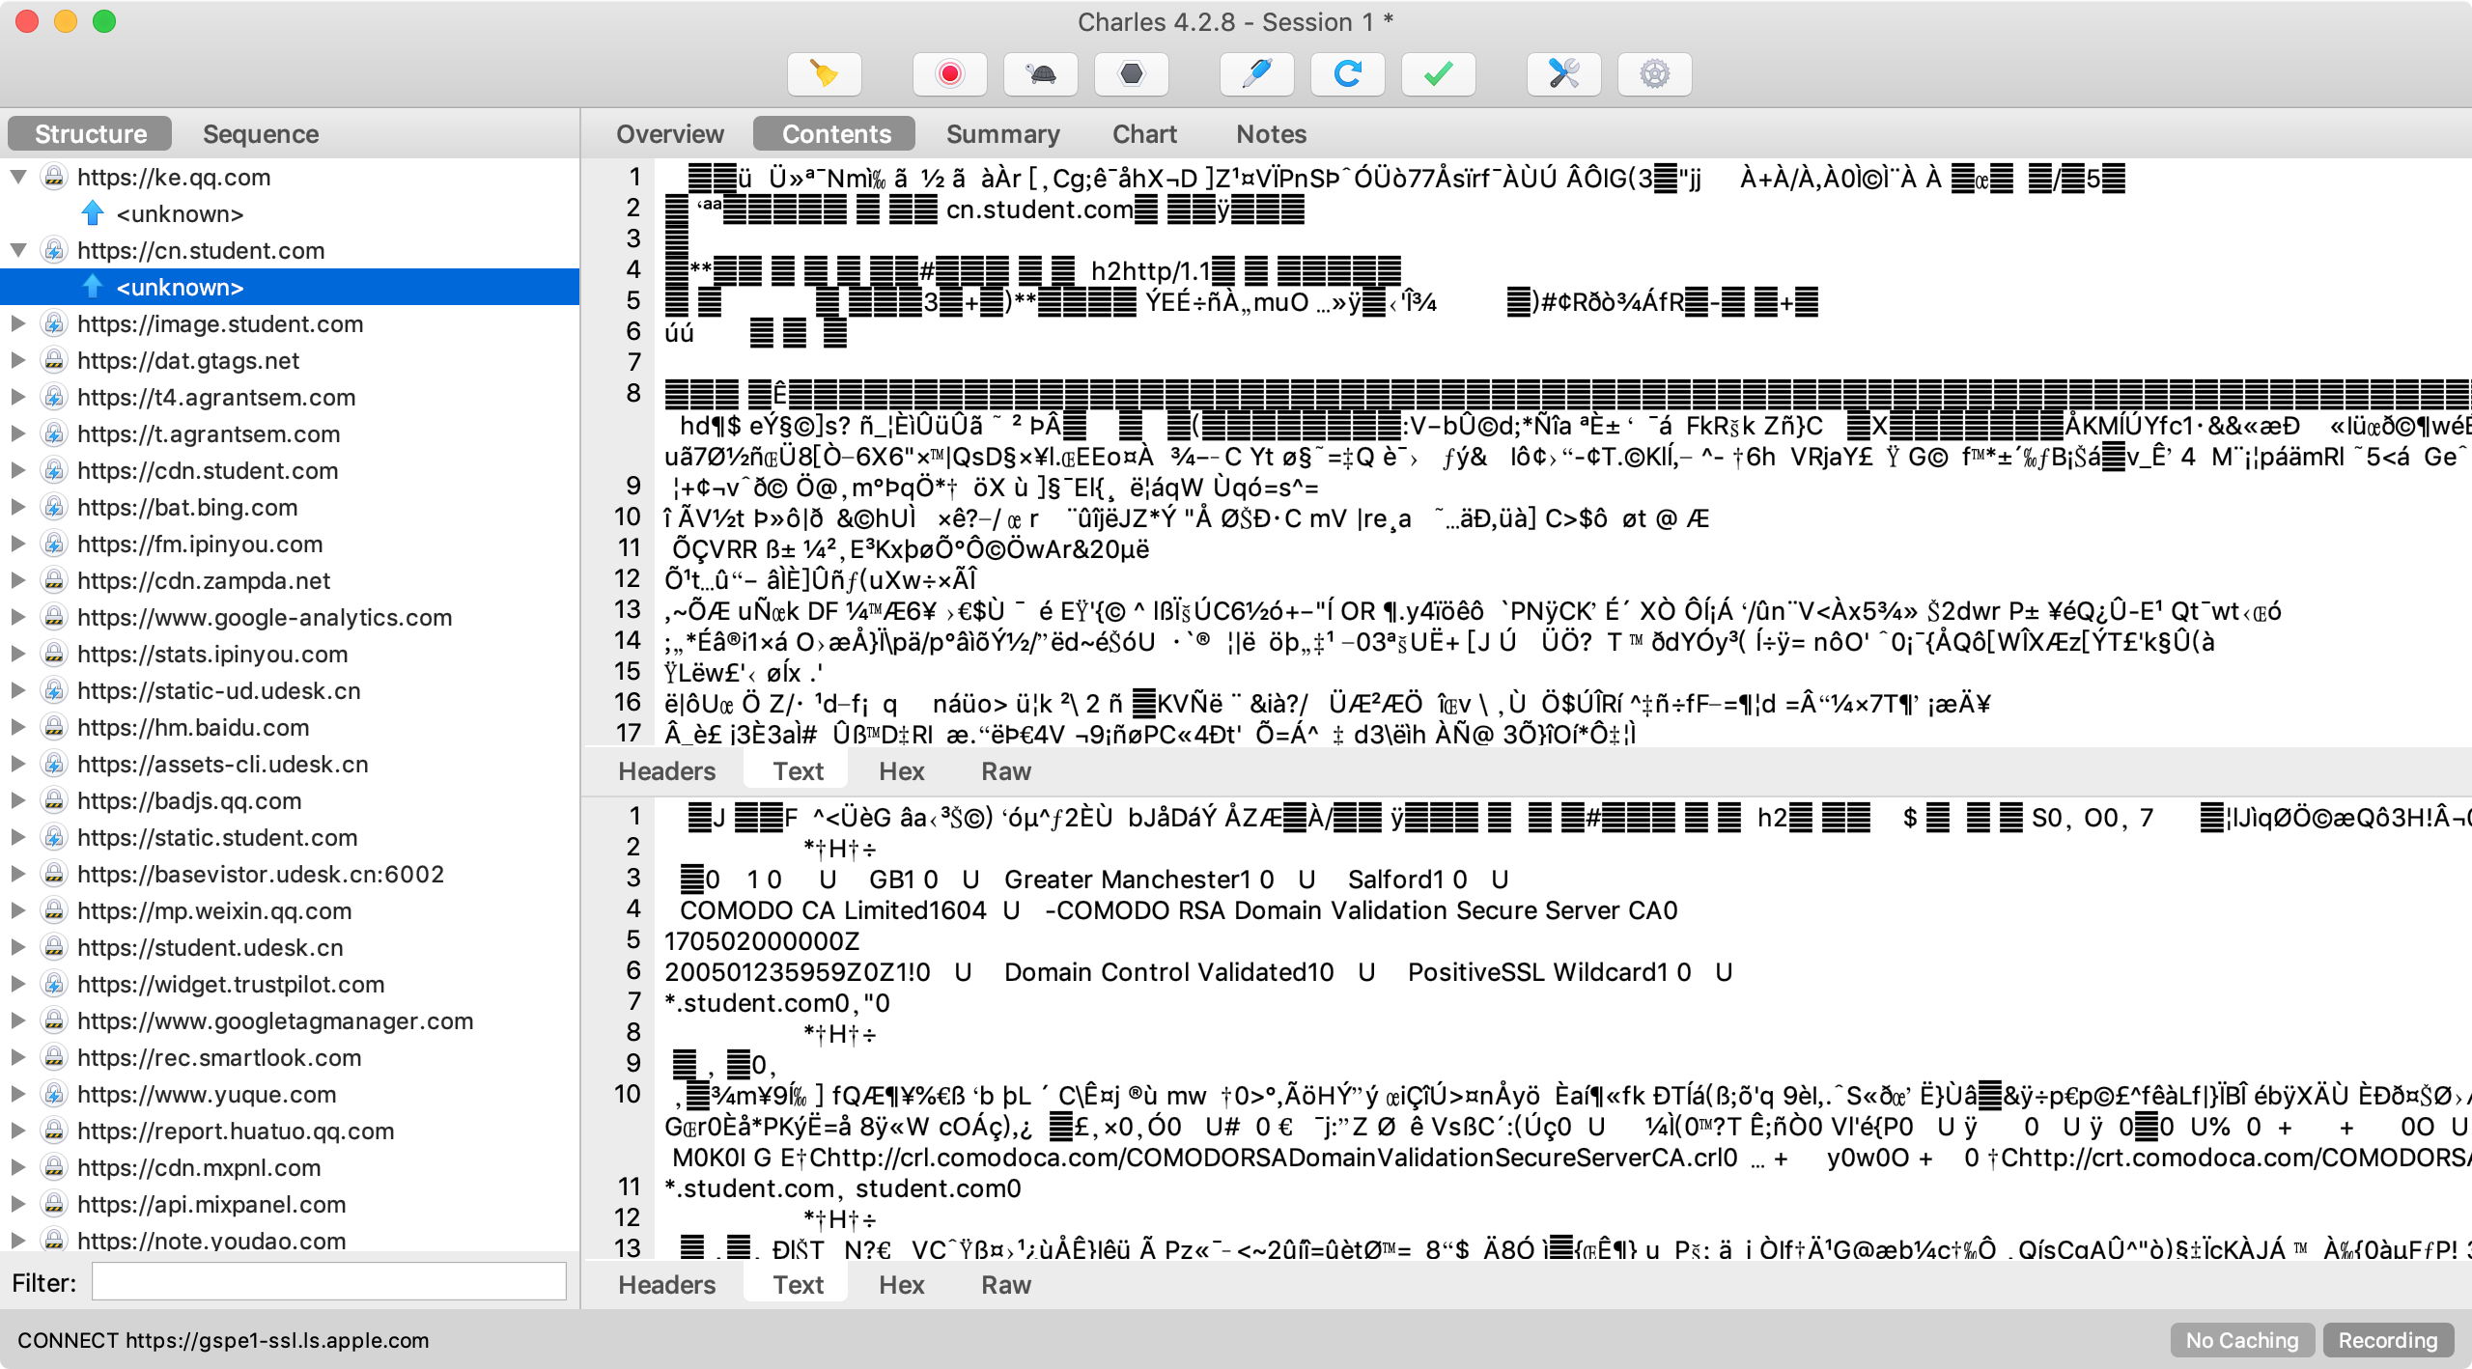
Task: Open the Chart tab
Action: pos(1144,134)
